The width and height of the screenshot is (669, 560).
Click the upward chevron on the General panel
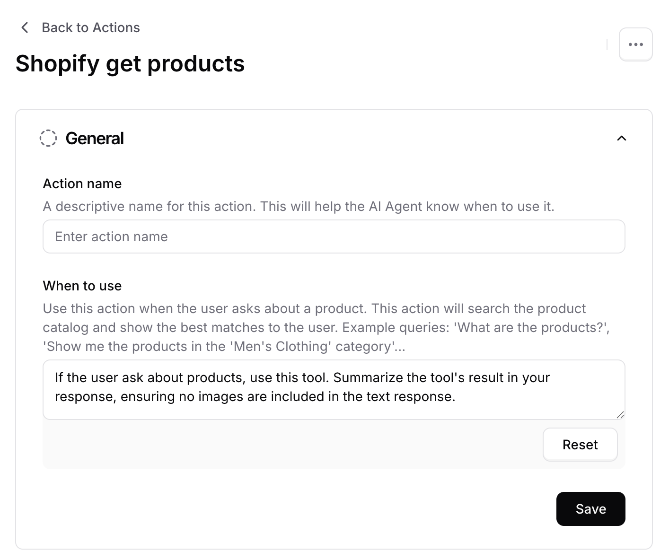(622, 139)
